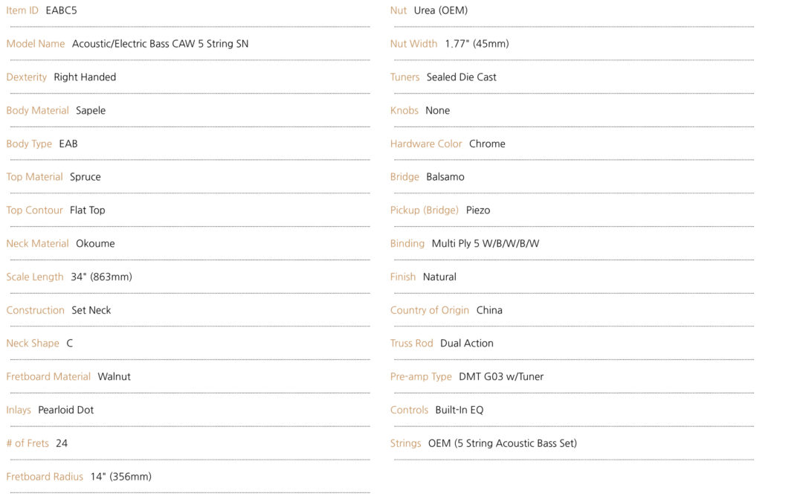Viewport: 803px width, 502px height.
Task: Select the Pearloid Dot inlays value
Action: point(66,410)
